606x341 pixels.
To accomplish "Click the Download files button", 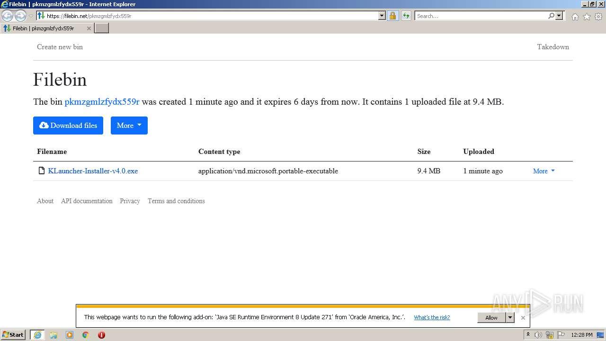I will coord(68,126).
